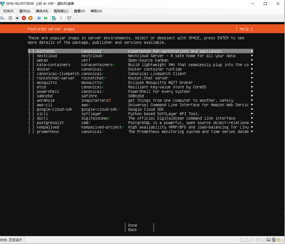Expand the slcli row details arrow
The image size is (285, 245).
pyautogui.click(x=252, y=113)
